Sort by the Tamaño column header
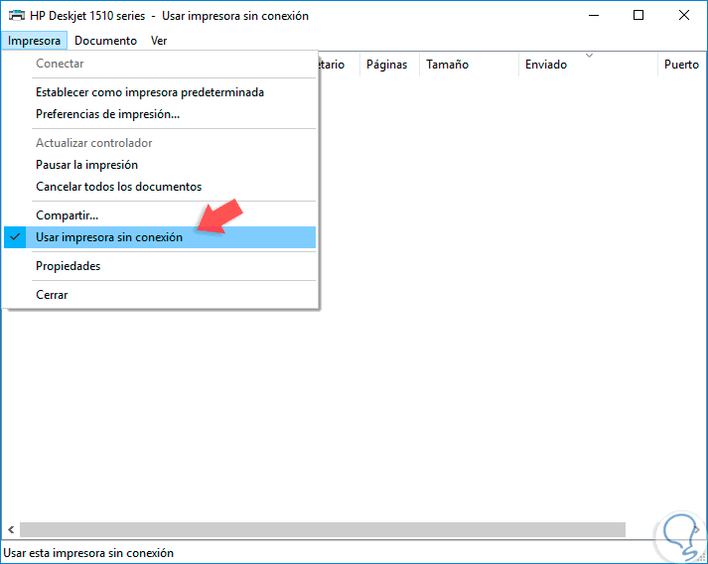708x564 pixels. point(469,65)
